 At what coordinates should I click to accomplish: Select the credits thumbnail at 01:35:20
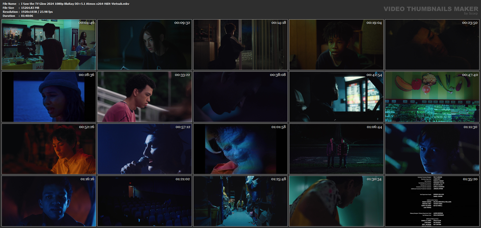pyautogui.click(x=432, y=201)
